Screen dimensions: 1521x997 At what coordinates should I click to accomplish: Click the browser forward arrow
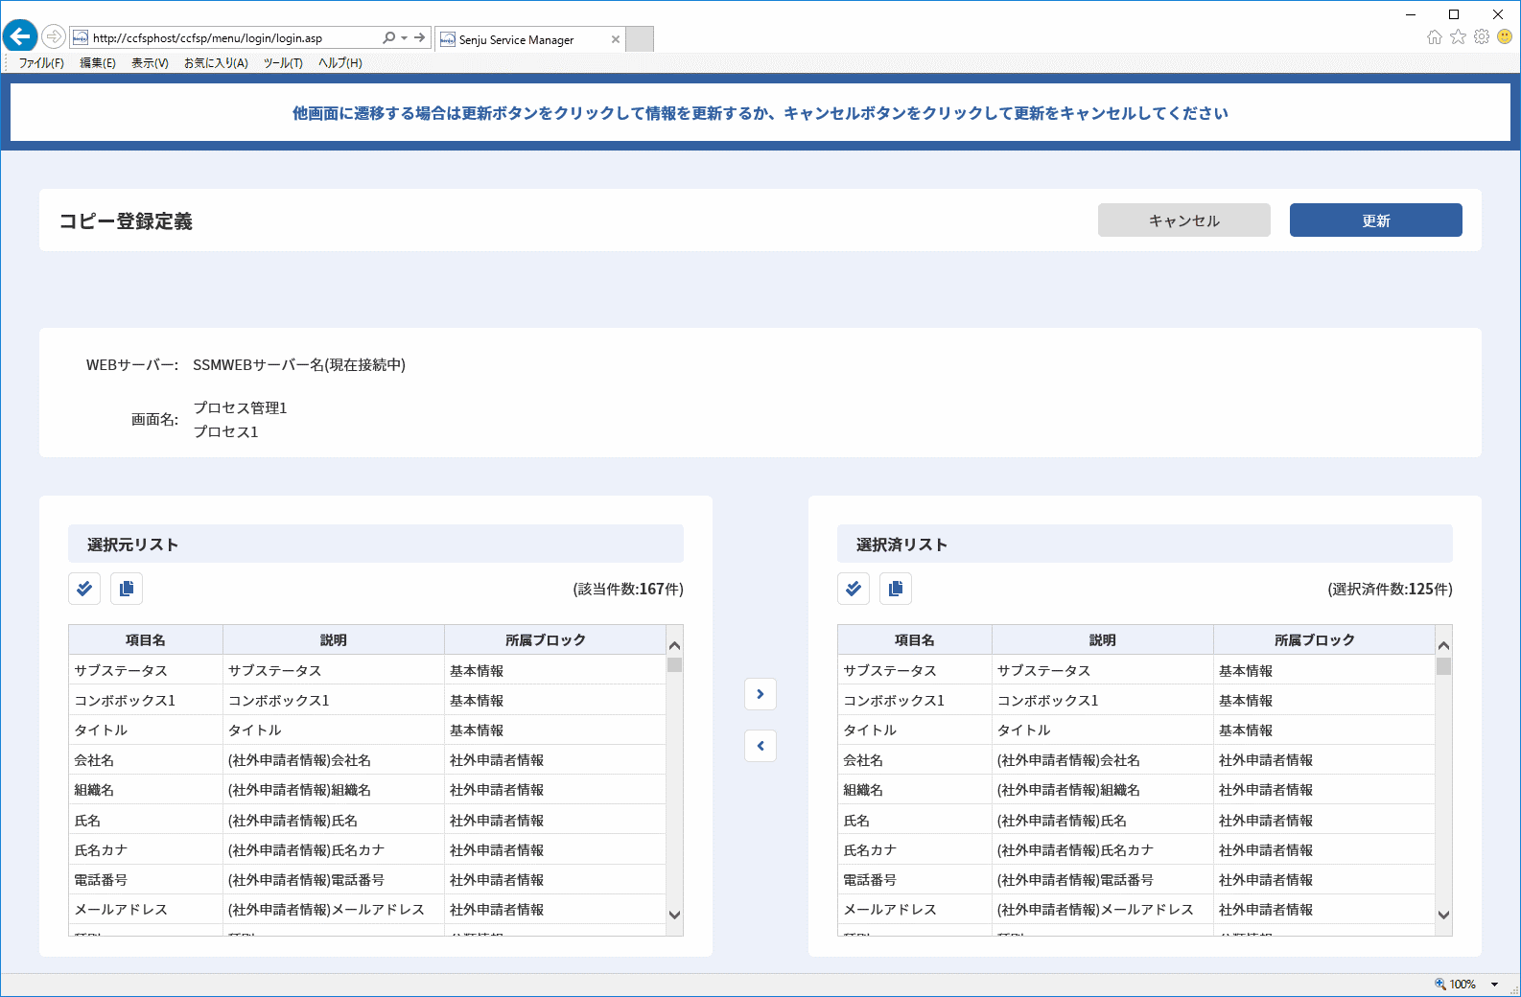tap(54, 37)
